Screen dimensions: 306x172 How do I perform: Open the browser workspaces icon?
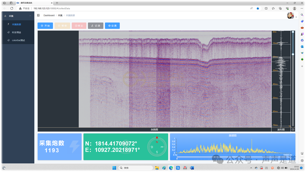(5, 3)
